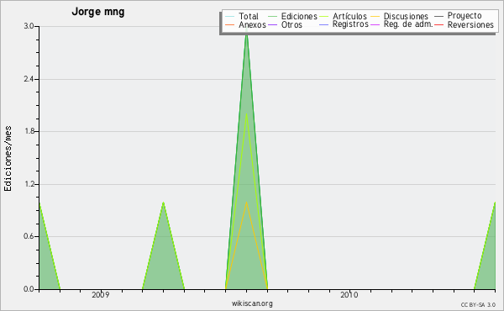
Task: Click the Total legend entry
Action: click(x=241, y=16)
